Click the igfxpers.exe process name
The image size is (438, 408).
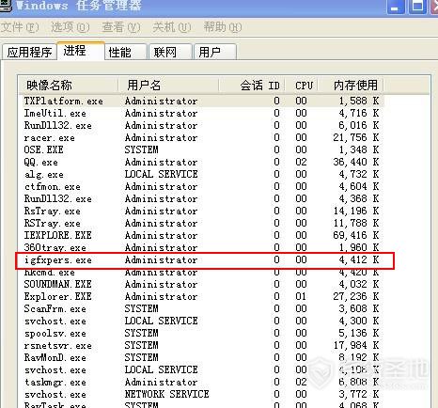coord(58,260)
